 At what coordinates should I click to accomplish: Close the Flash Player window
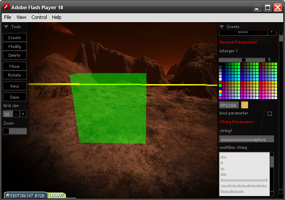(278, 7)
